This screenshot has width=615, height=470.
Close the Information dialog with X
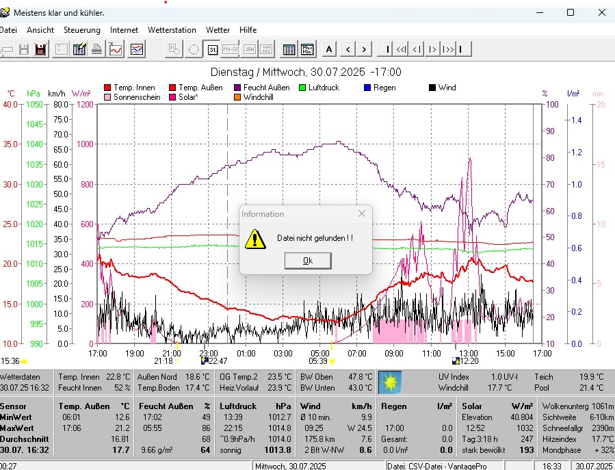362,214
